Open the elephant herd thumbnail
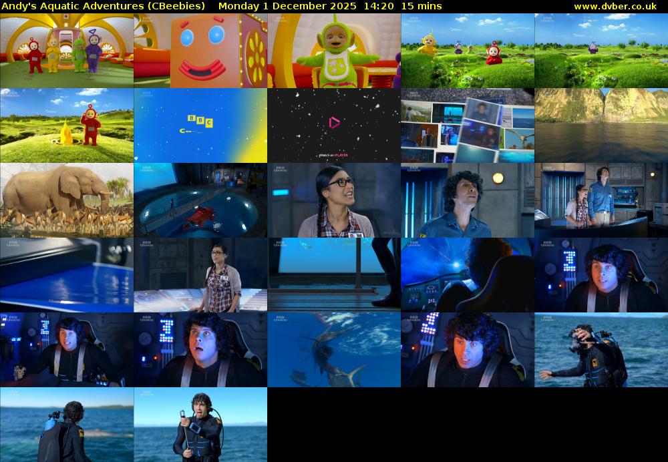 (67, 200)
